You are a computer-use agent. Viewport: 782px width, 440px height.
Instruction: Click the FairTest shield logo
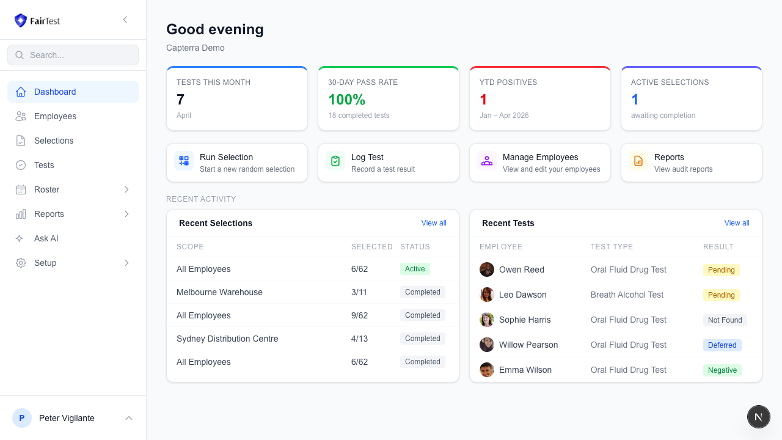tap(21, 20)
